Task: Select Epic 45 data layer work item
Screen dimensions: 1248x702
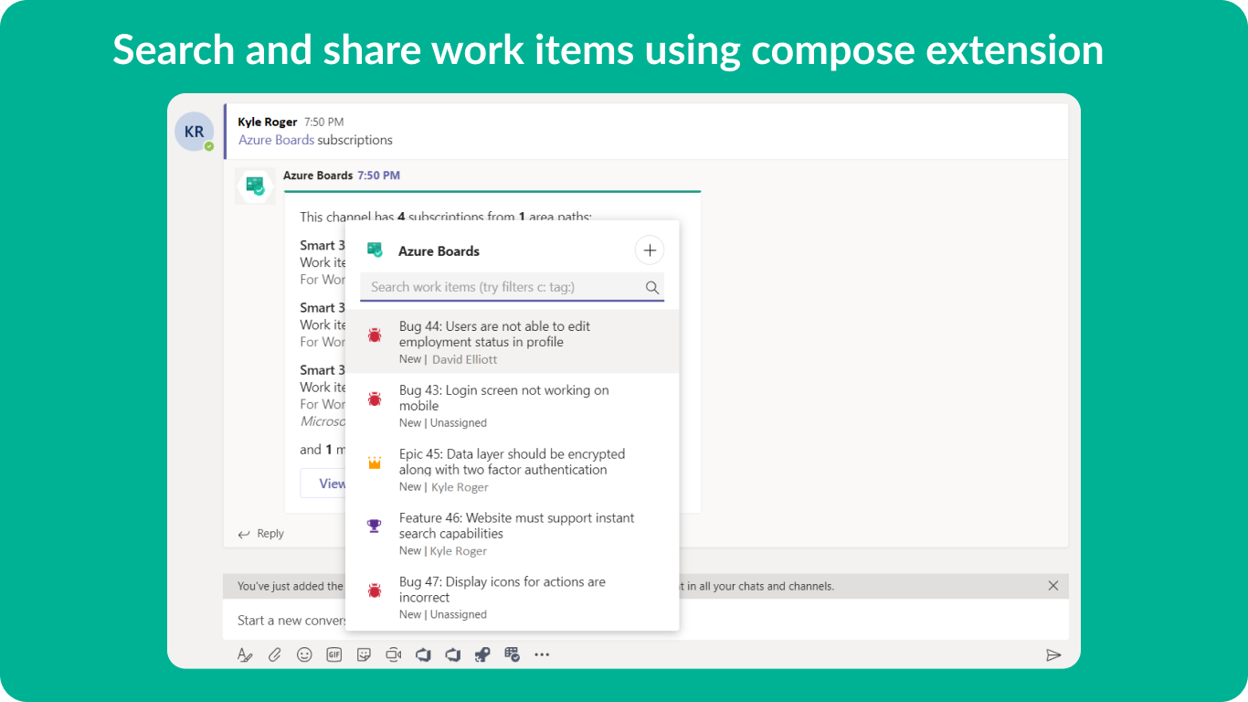Action: coord(513,470)
